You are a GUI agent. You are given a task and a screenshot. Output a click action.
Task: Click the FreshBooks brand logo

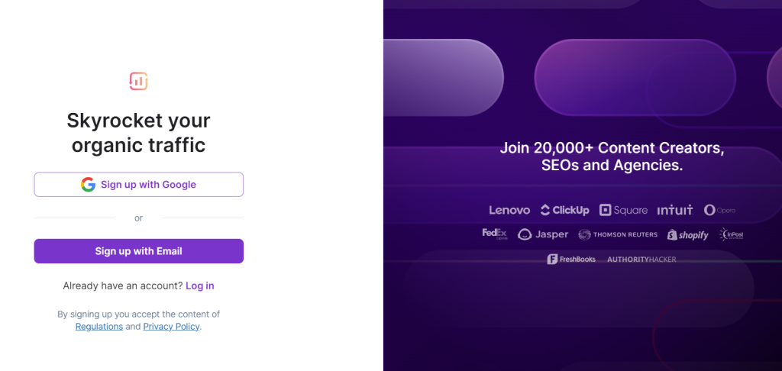tap(571, 260)
